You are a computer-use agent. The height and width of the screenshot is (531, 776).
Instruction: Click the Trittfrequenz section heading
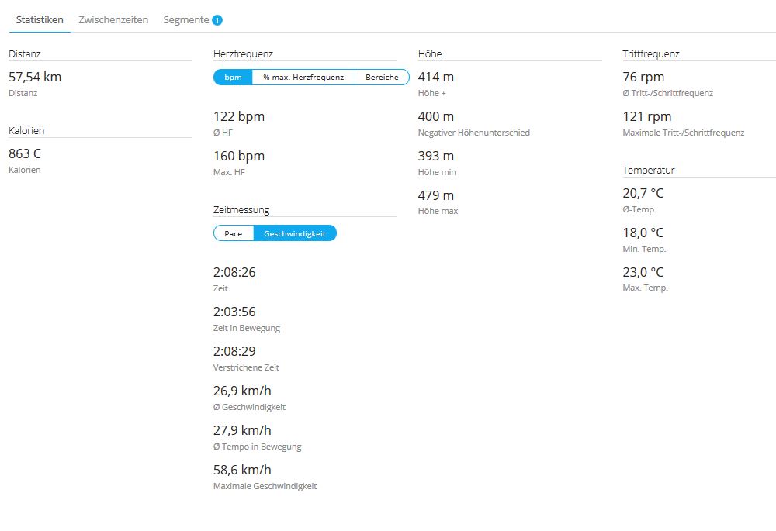[651, 54]
